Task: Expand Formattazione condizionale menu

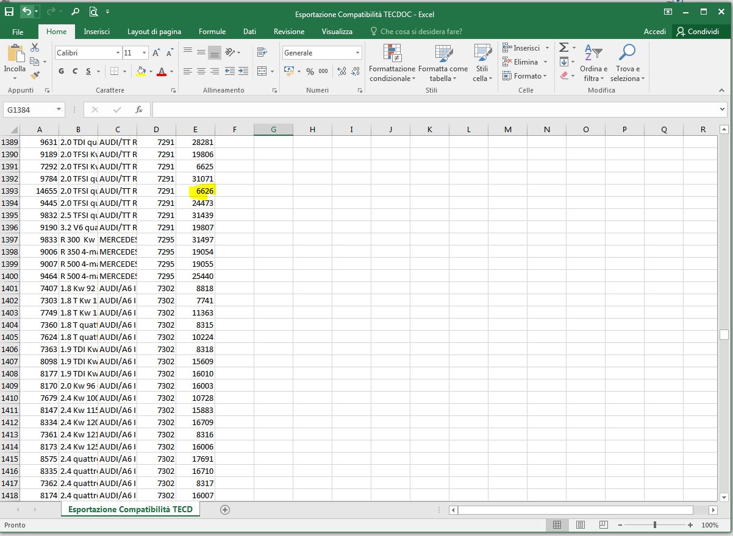Action: (392, 63)
